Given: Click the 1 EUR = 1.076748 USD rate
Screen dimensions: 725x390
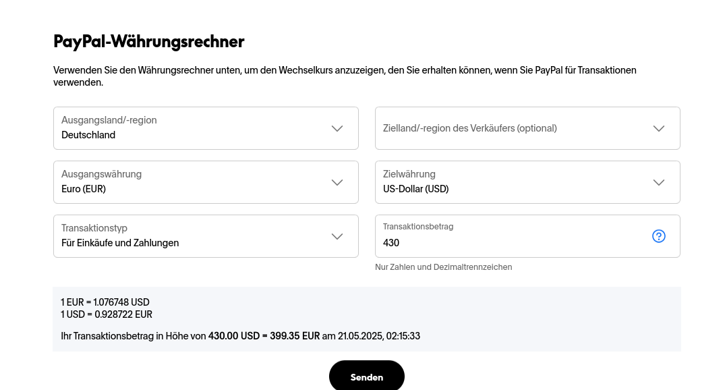Looking at the screenshot, I should point(105,302).
